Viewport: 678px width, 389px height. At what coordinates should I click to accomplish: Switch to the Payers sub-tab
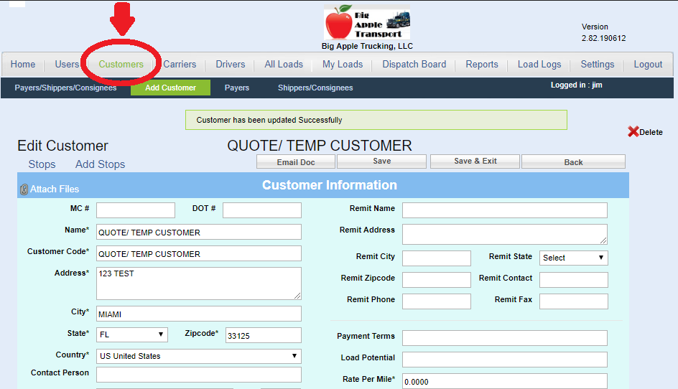pyautogui.click(x=237, y=88)
